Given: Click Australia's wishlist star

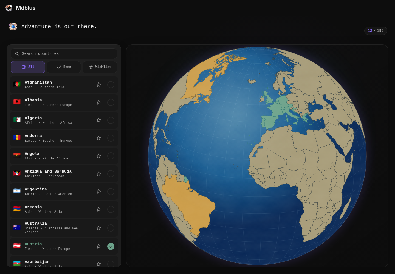Looking at the screenshot, I should coord(99,228).
